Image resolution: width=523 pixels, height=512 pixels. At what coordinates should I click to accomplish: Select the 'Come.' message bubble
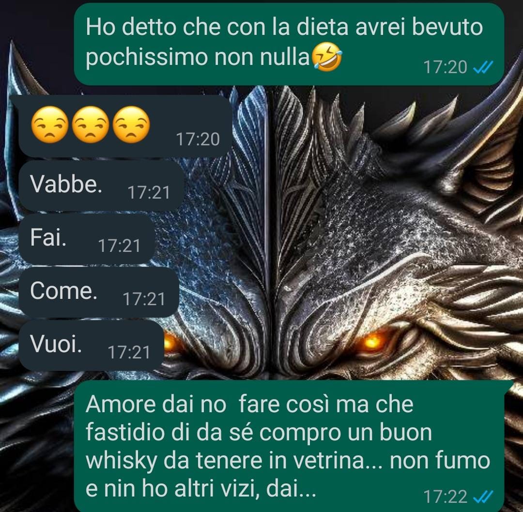tap(99, 292)
